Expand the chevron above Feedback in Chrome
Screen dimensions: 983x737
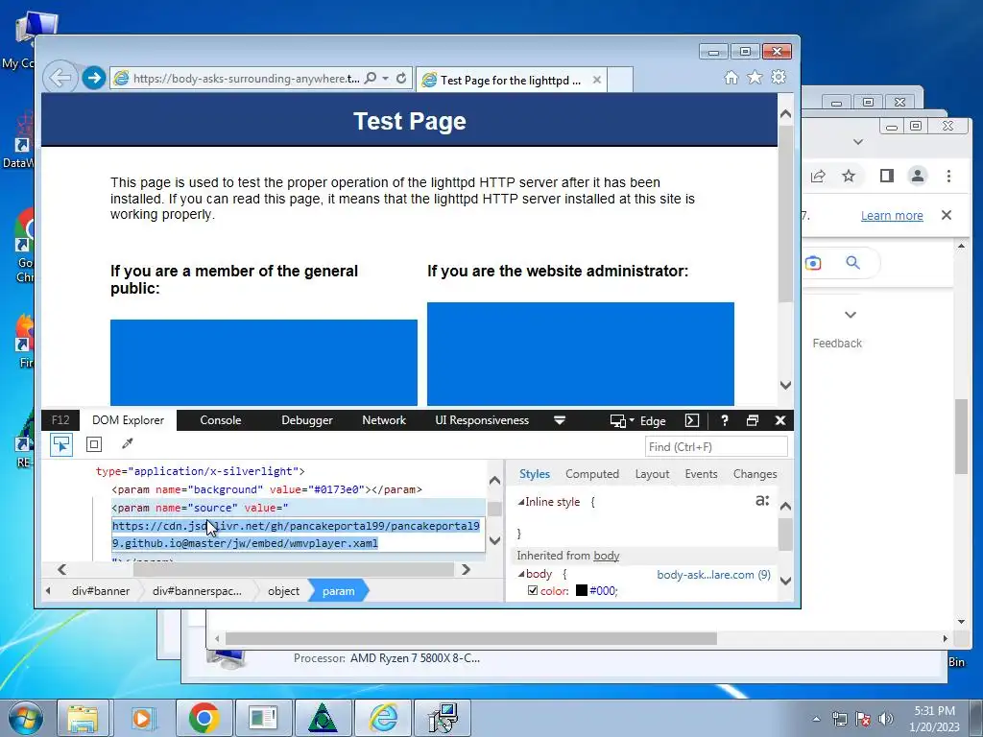pyautogui.click(x=851, y=315)
